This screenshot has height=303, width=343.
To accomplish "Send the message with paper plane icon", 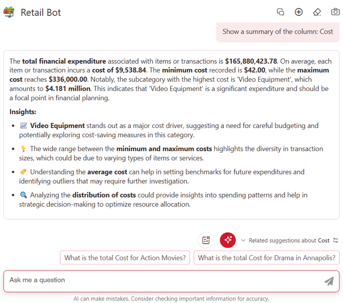I will click(x=329, y=281).
